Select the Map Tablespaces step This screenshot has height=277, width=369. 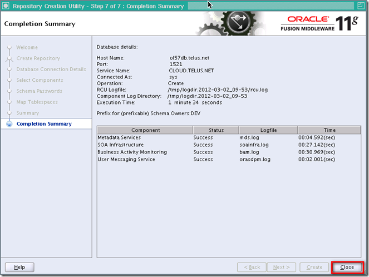pyautogui.click(x=37, y=102)
